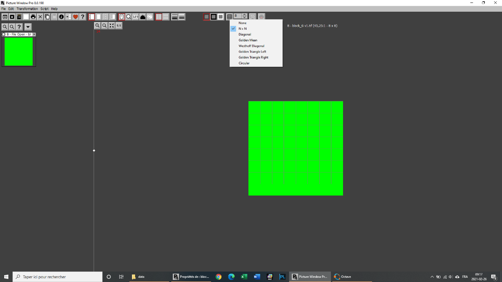Select the histogram tool icon
Image resolution: width=502 pixels, height=282 pixels.
[143, 17]
